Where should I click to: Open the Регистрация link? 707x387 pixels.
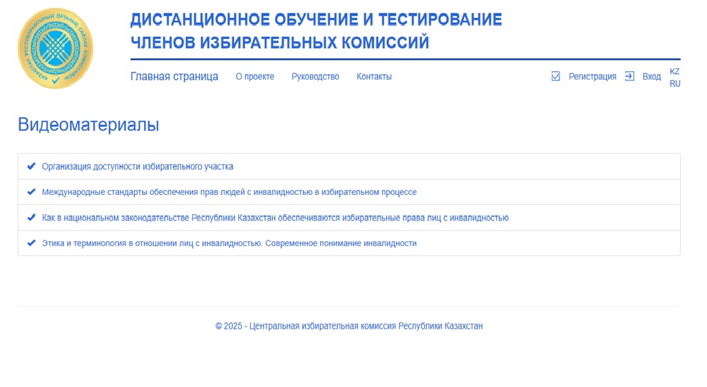click(592, 77)
